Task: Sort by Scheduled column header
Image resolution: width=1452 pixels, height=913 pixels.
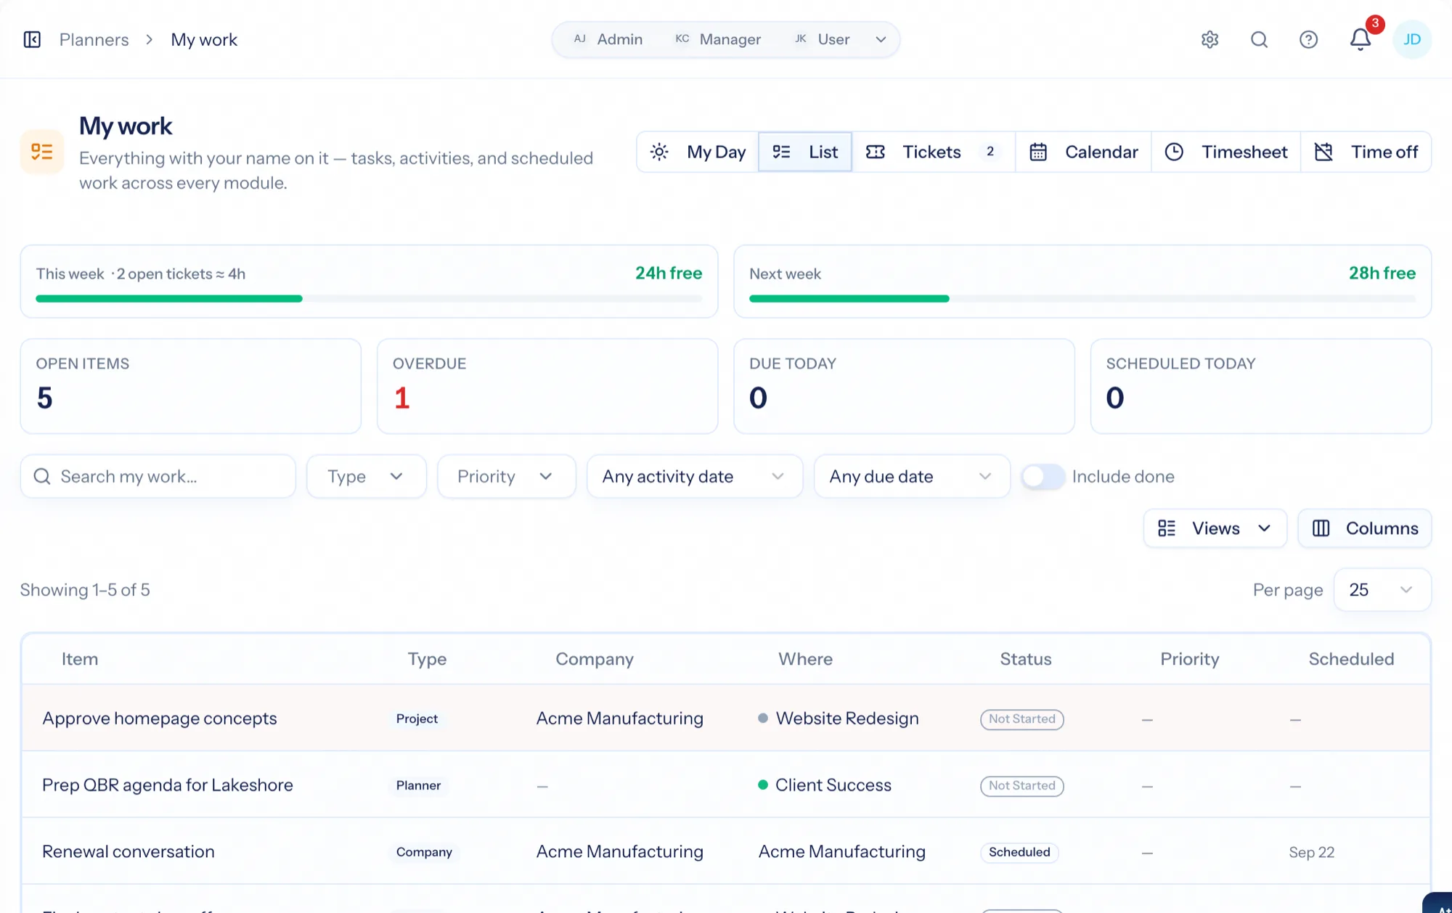Action: pyautogui.click(x=1351, y=659)
